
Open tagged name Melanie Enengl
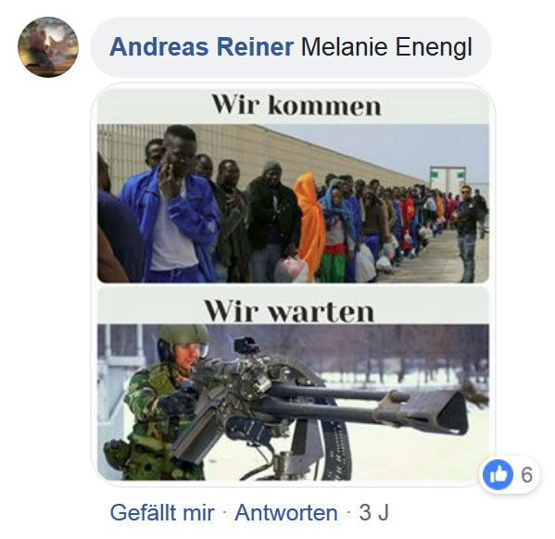click(x=386, y=46)
